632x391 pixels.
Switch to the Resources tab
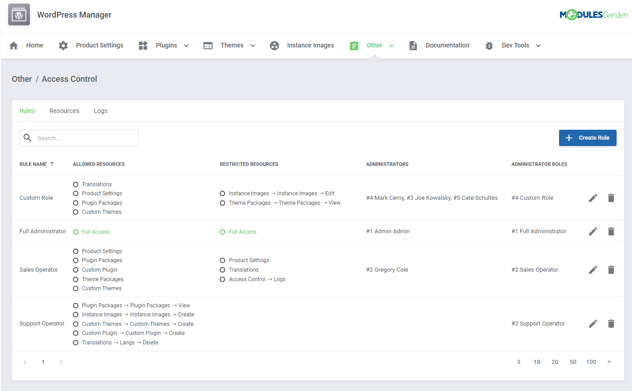(64, 111)
